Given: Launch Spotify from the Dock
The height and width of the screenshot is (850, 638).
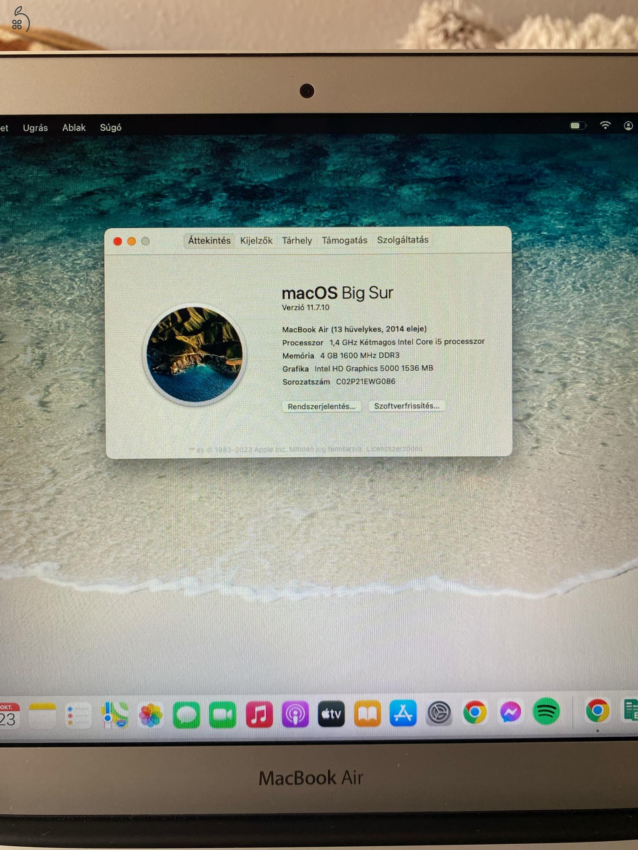Looking at the screenshot, I should point(546,712).
